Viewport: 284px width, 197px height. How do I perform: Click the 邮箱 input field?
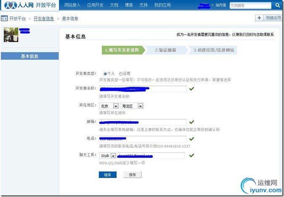143,122
